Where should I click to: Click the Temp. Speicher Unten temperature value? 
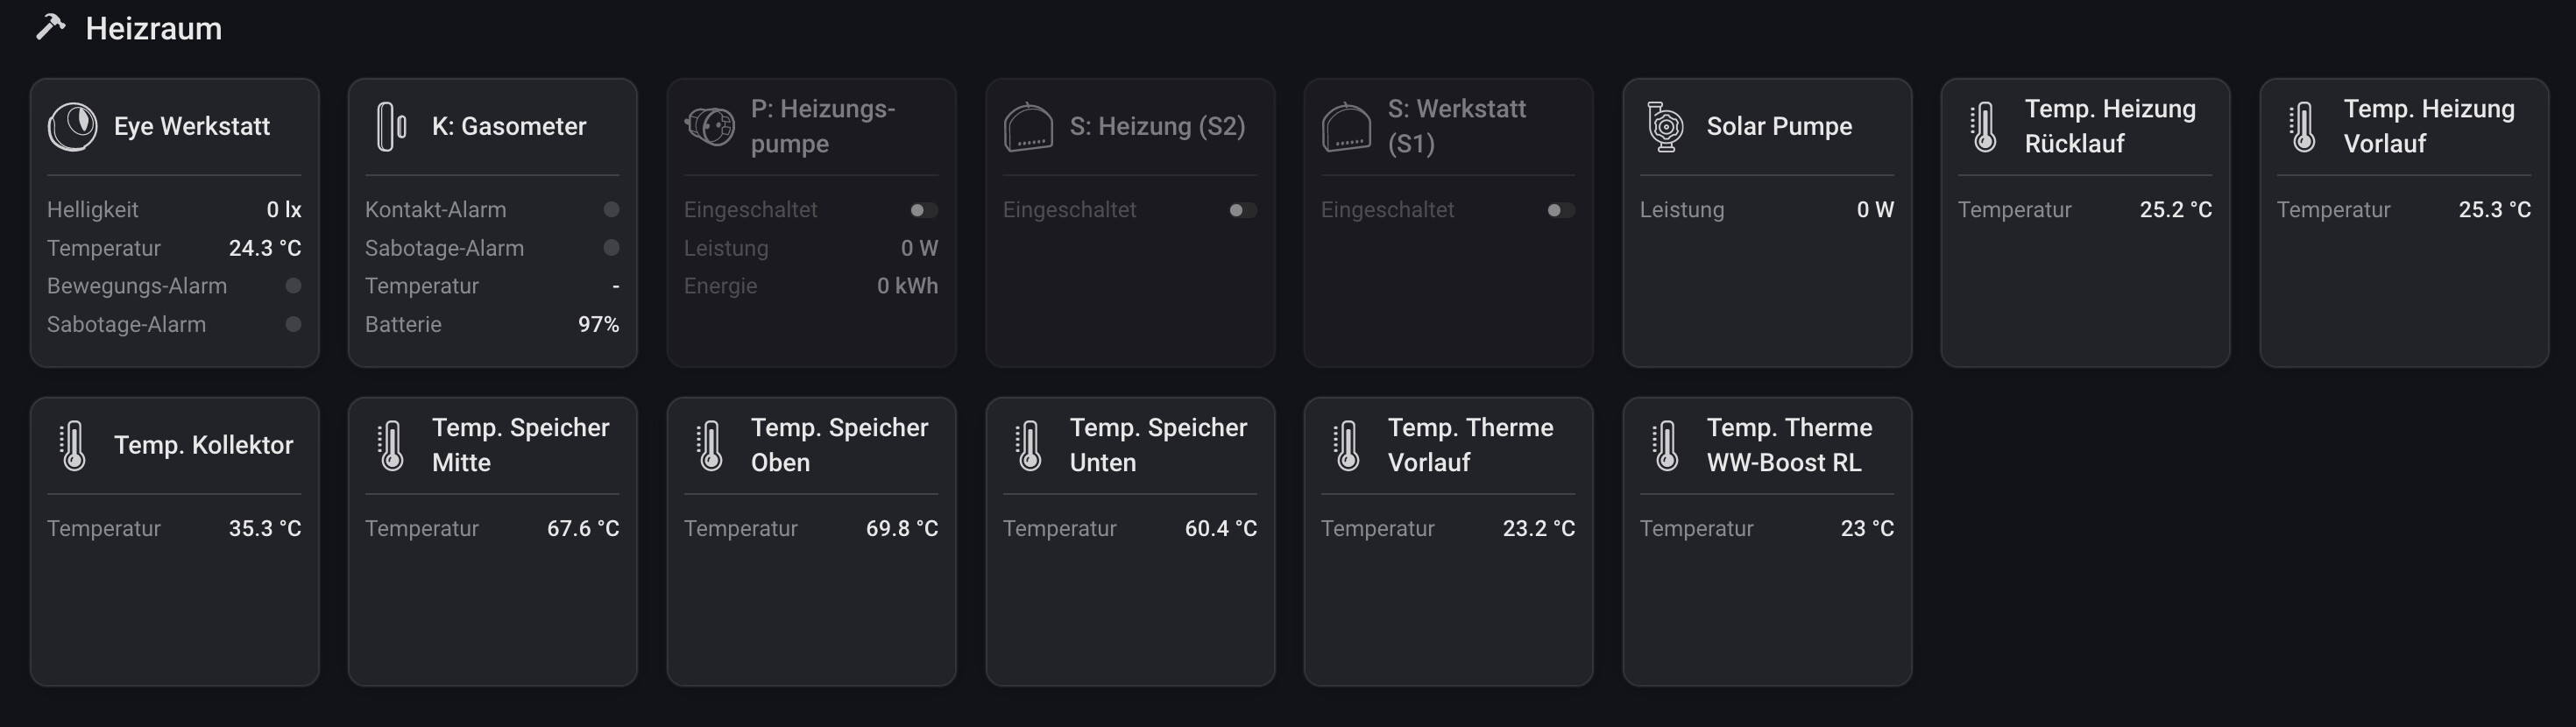1220,528
